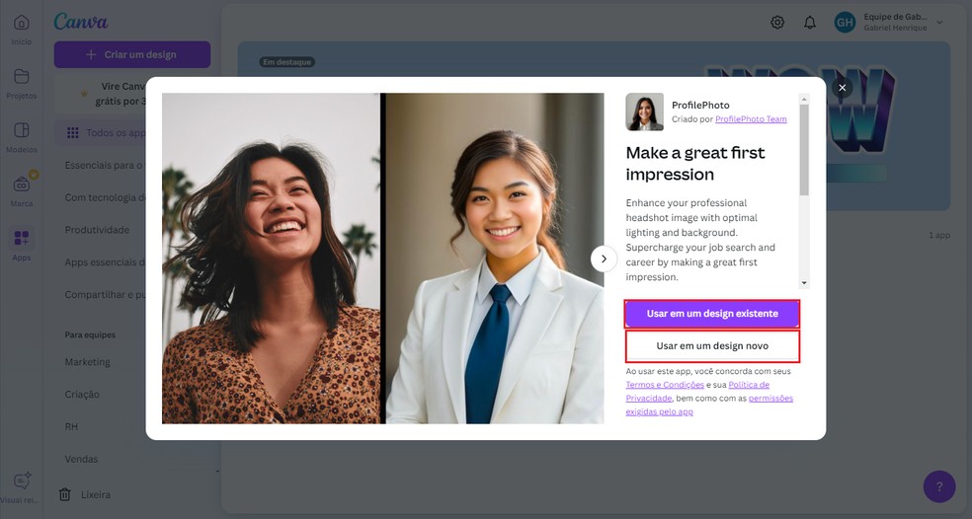Open the Visual assistant icon at bottom
This screenshot has width=972, height=519.
coord(22,481)
